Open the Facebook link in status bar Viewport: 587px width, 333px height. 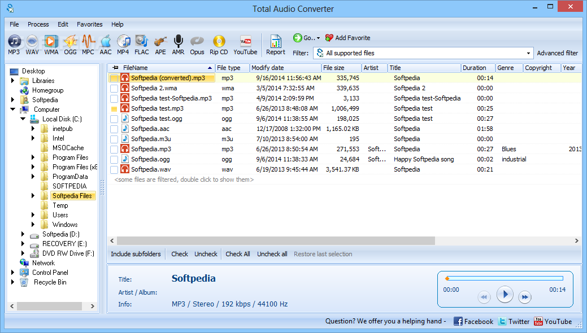pyautogui.click(x=473, y=321)
